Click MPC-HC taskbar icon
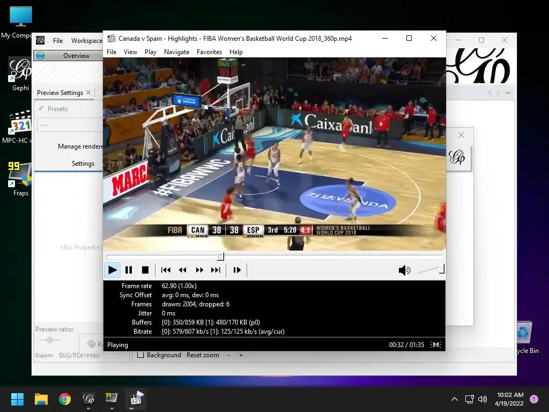The image size is (549, 412). pyautogui.click(x=136, y=399)
